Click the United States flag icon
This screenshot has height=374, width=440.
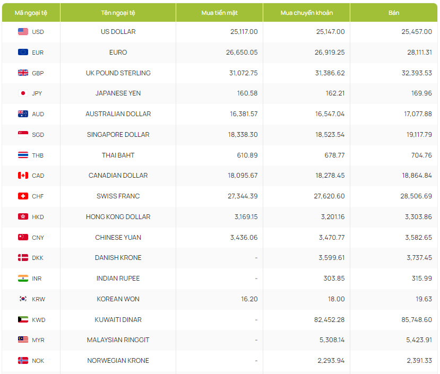click(23, 32)
